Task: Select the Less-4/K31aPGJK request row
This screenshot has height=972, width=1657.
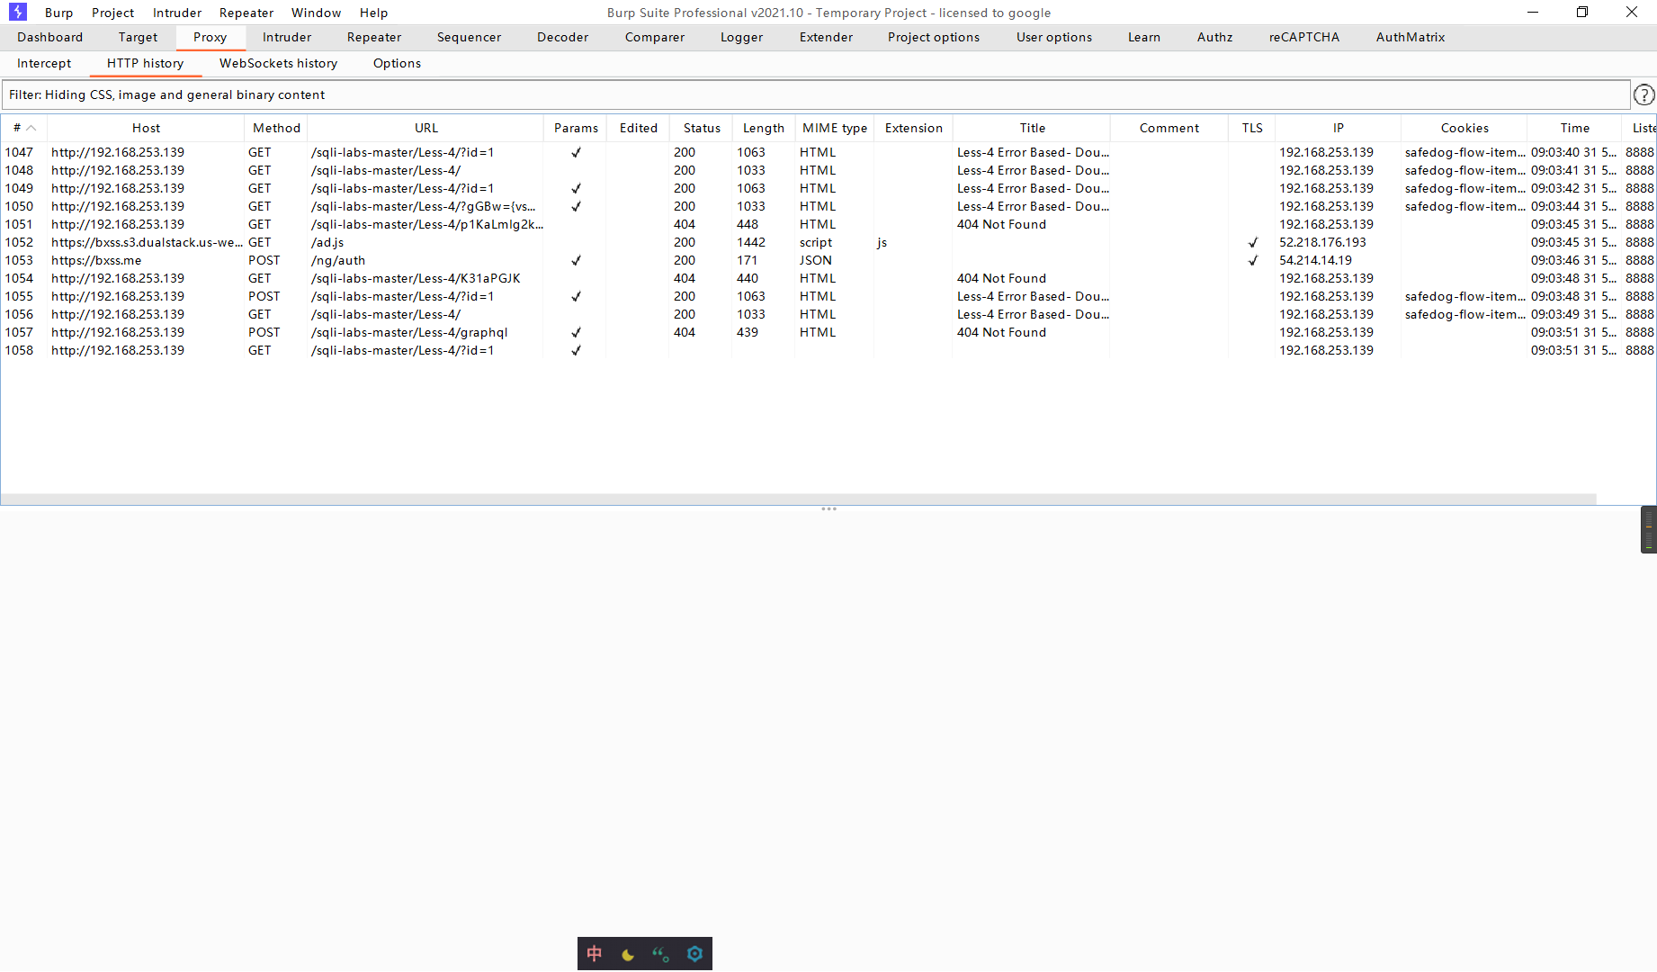Action: coord(828,278)
